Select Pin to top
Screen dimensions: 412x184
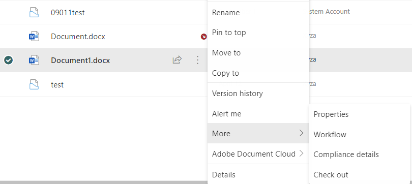coord(258,33)
